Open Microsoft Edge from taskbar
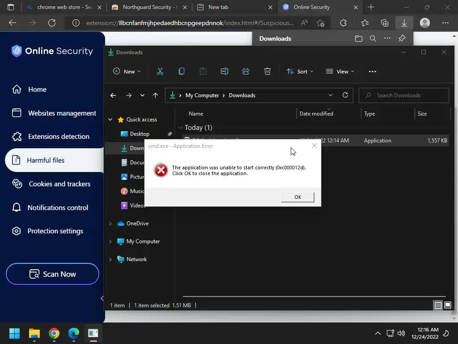Viewport: 458px width, 344px height. (x=74, y=333)
